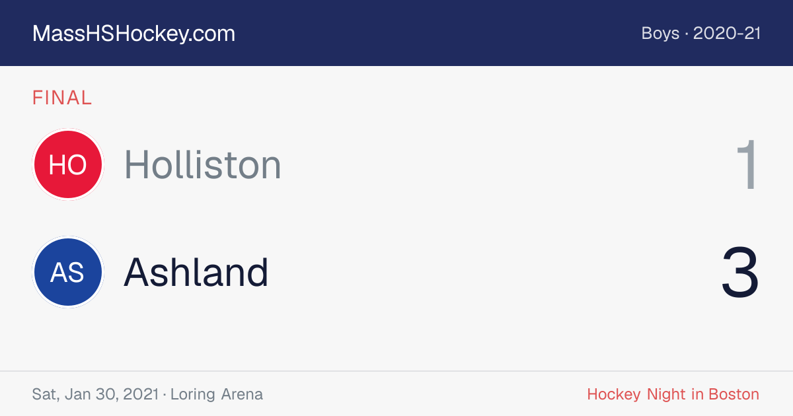The height and width of the screenshot is (416, 793).
Task: Click Holliston's score of 1
Action: pos(748,165)
